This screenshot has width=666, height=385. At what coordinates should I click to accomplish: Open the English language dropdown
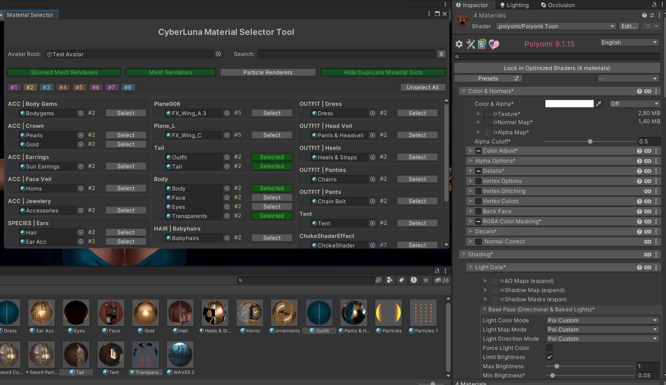629,43
